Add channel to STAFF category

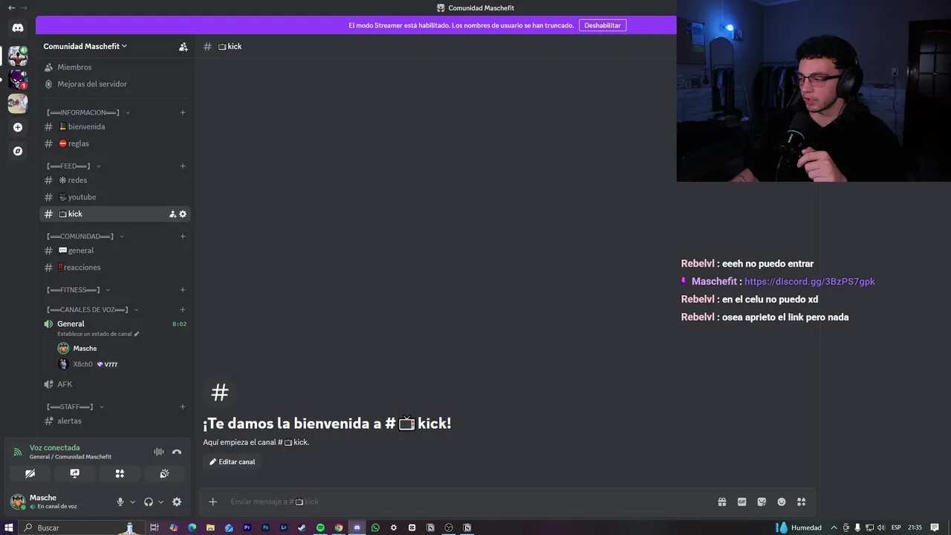[183, 406]
